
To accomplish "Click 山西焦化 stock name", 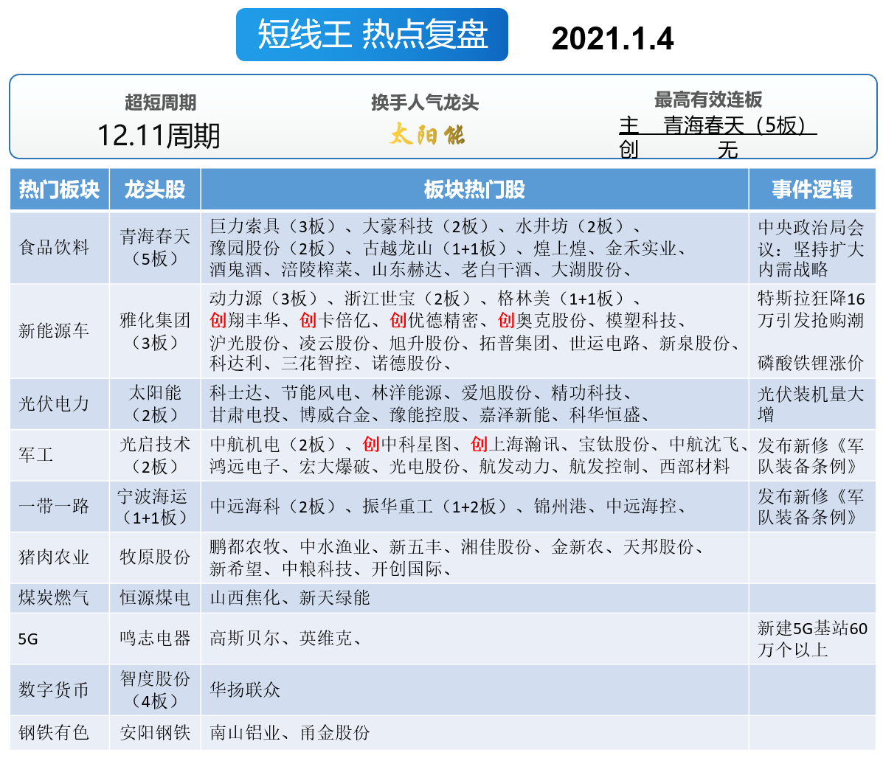I will (245, 598).
